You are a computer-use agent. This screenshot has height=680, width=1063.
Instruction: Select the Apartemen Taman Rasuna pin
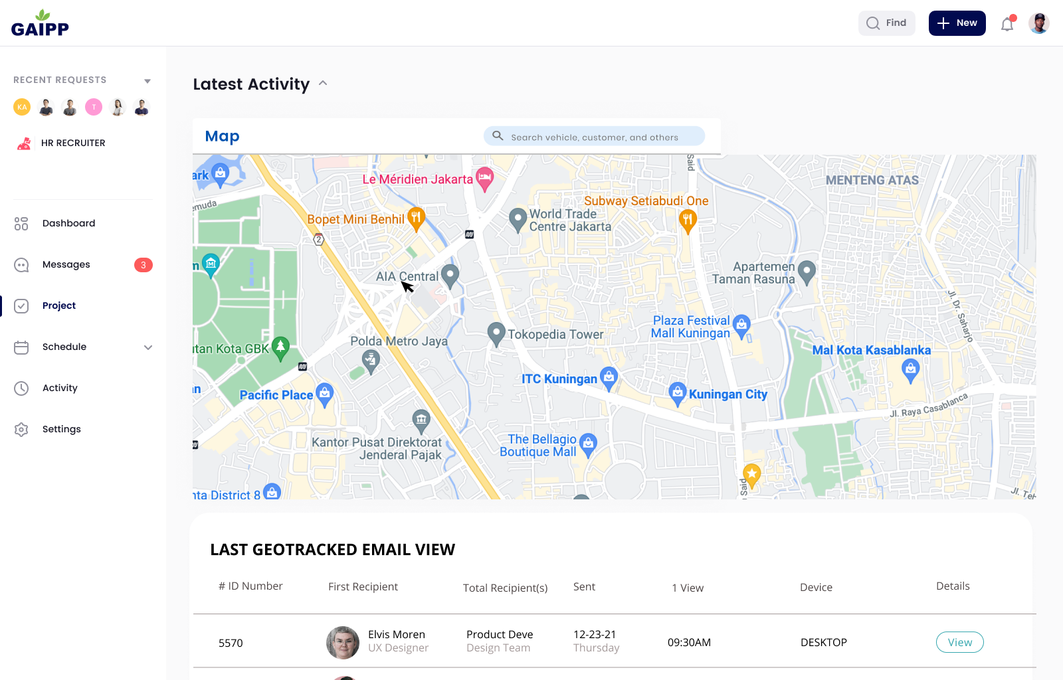tap(807, 272)
